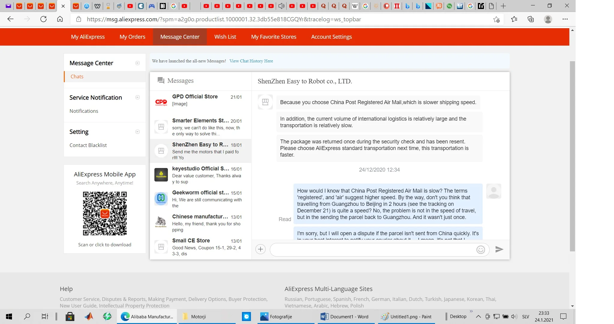Click the plus attachment icon

click(261, 249)
